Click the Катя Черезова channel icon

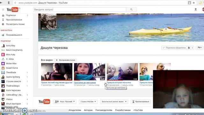(3, 90)
